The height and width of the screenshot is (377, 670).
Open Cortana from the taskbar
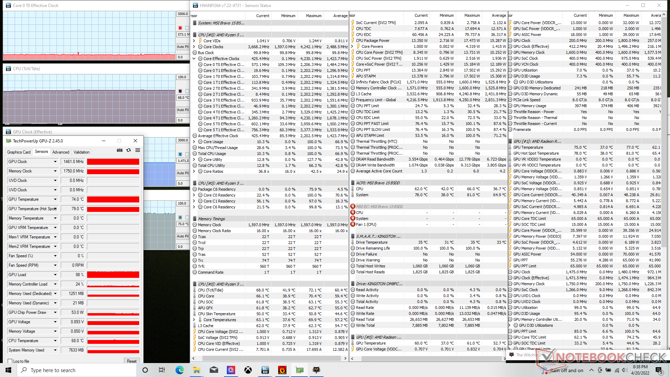pyautogui.click(x=145, y=370)
